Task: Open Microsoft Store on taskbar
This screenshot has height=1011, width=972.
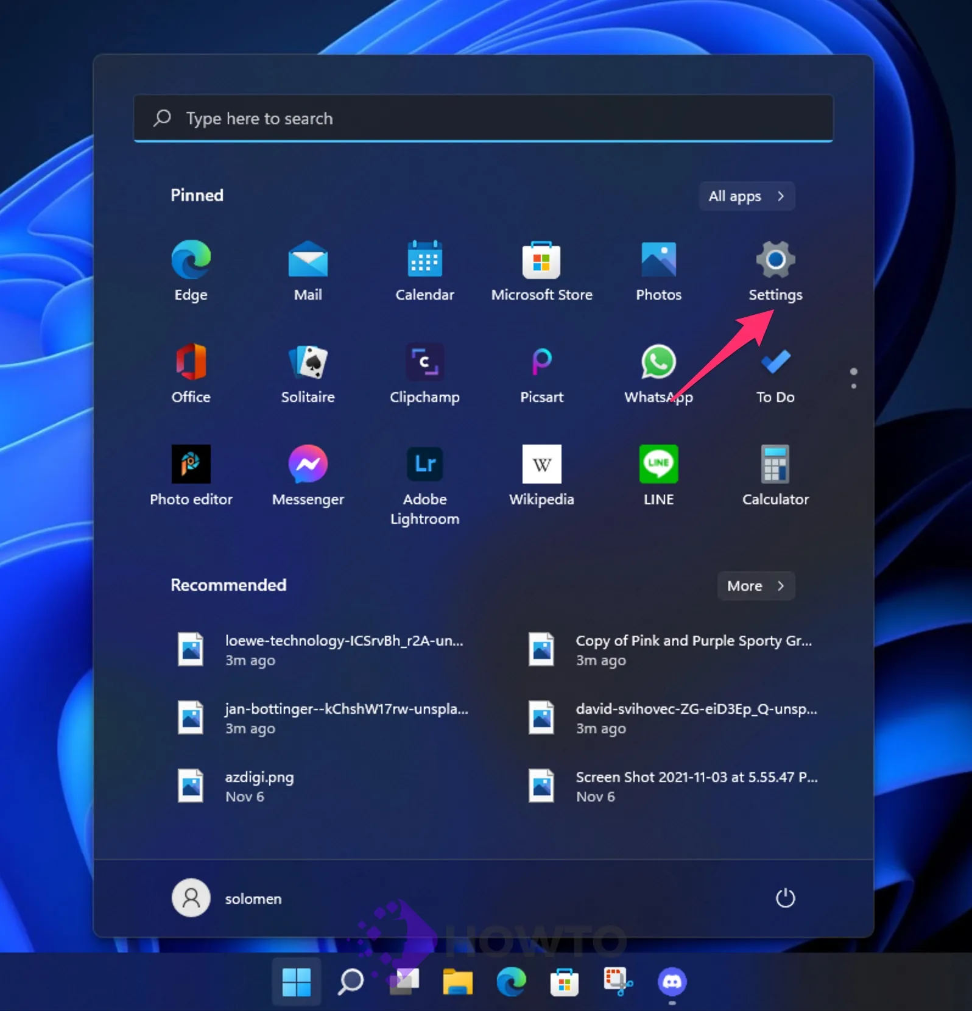Action: pyautogui.click(x=565, y=982)
